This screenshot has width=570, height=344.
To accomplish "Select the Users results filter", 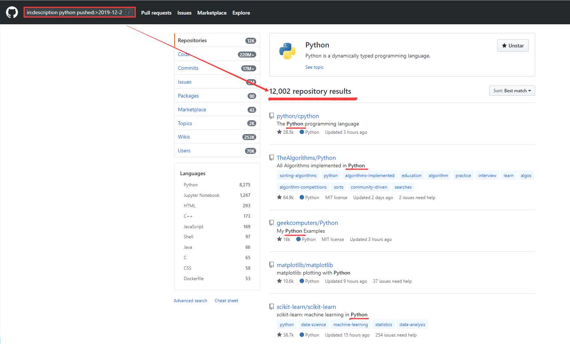I will (217, 151).
